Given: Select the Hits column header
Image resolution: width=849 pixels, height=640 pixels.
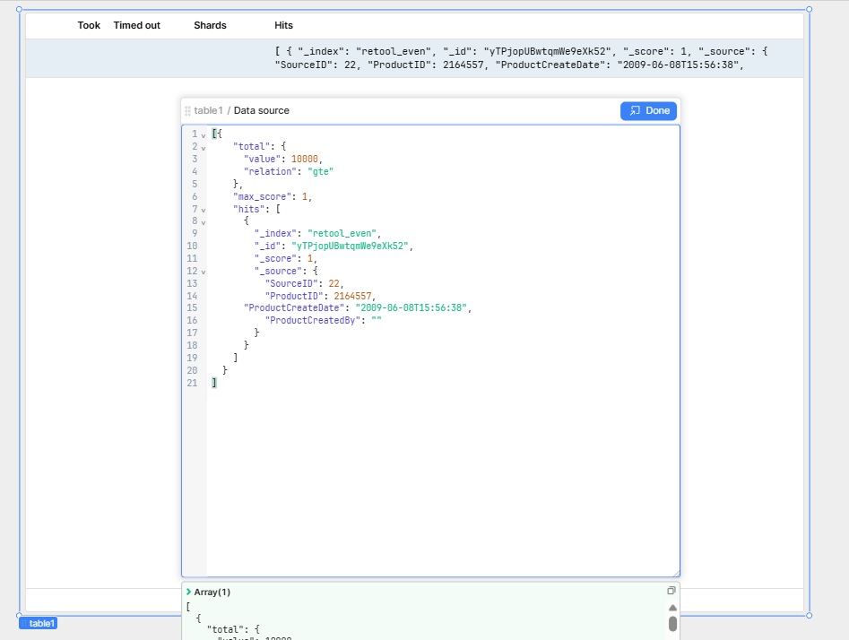Looking at the screenshot, I should (283, 25).
